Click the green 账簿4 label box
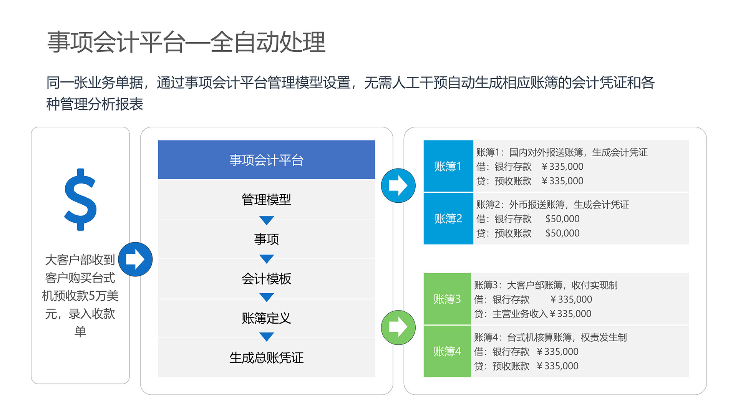This screenshot has height=415, width=738. pyautogui.click(x=447, y=351)
